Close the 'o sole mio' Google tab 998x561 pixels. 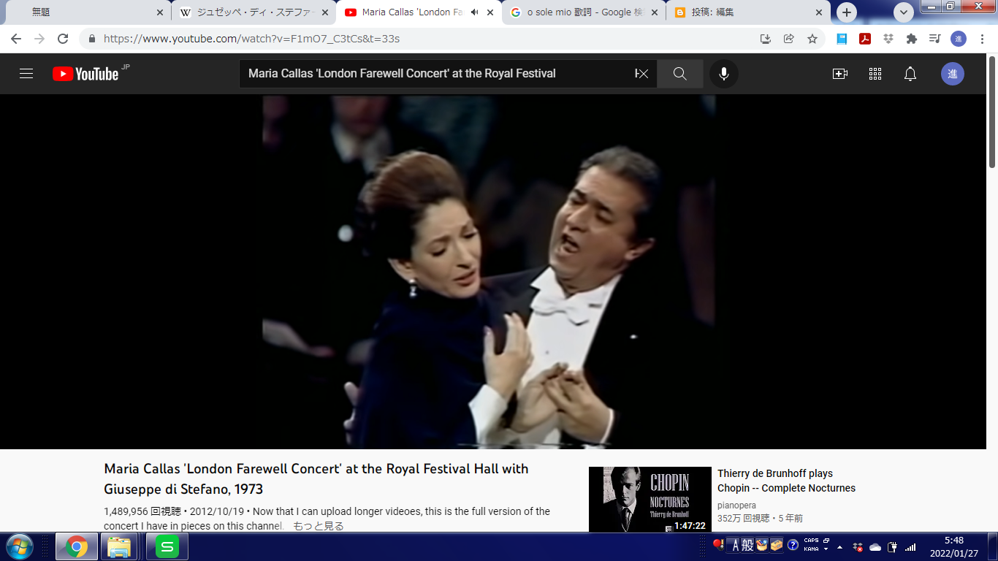pos(655,12)
